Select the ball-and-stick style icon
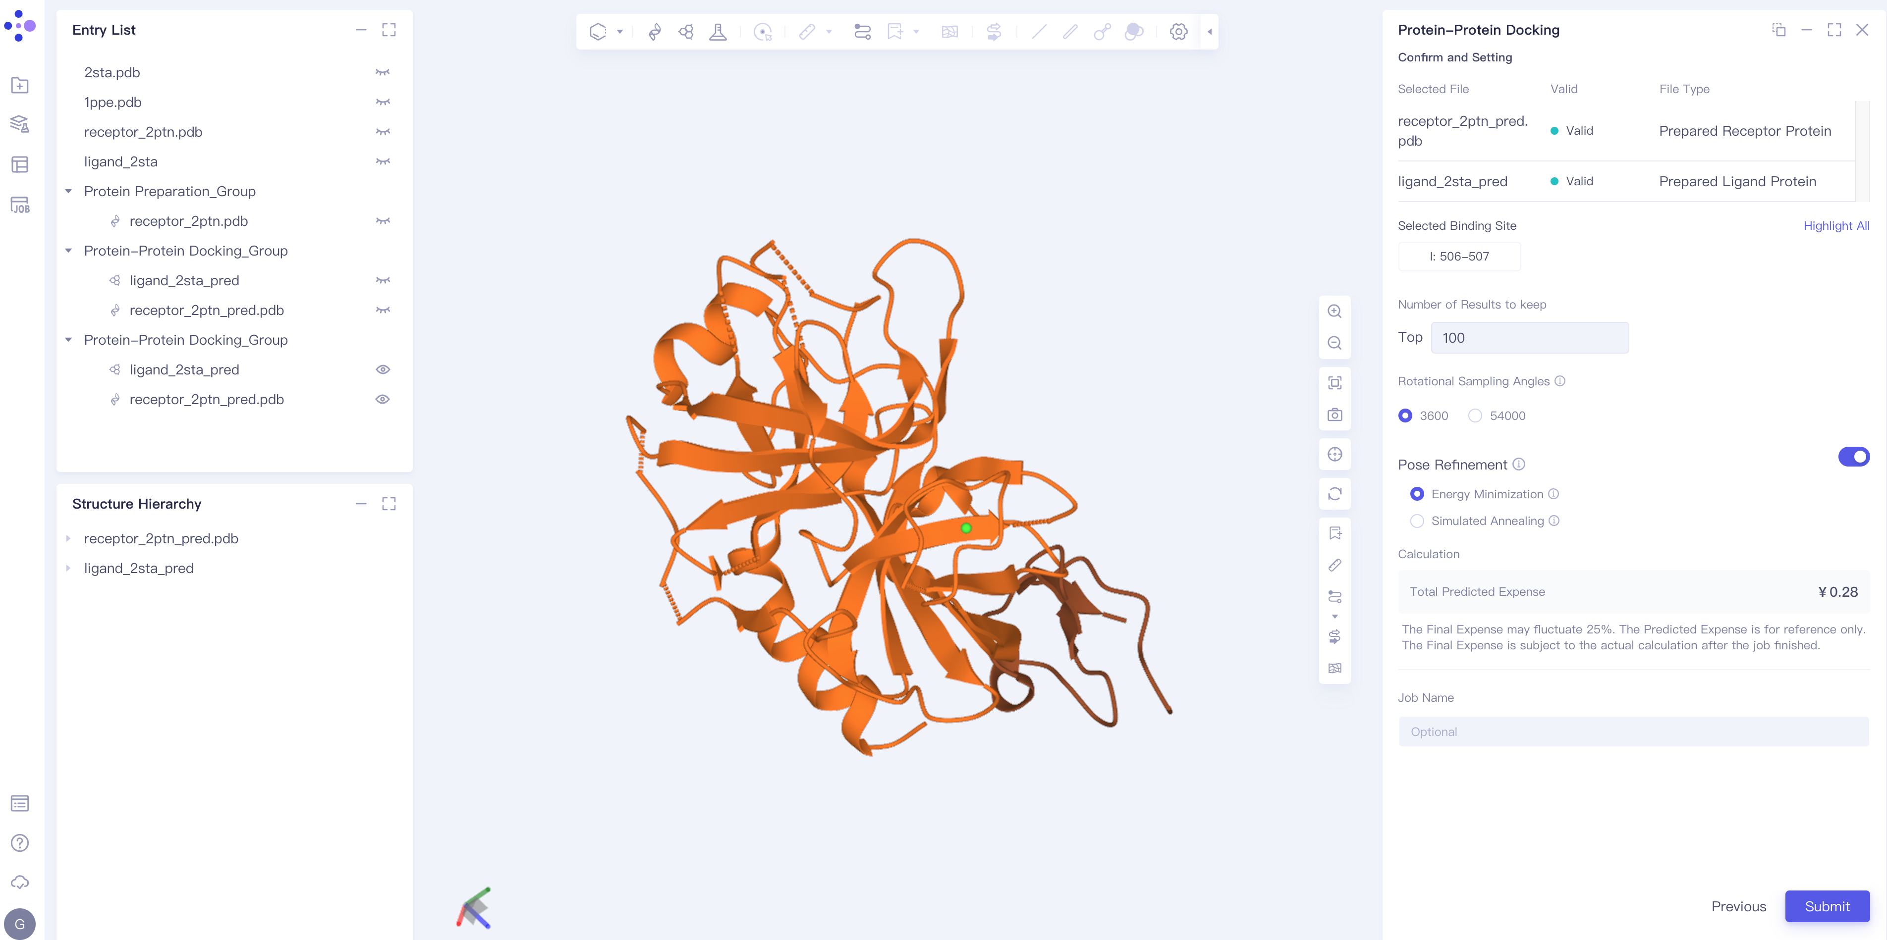The width and height of the screenshot is (1887, 940). point(1102,32)
